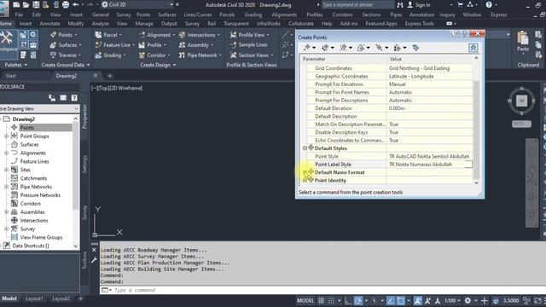Open the Settings vertical tab
The width and height of the screenshot is (546, 307).
[x=84, y=165]
